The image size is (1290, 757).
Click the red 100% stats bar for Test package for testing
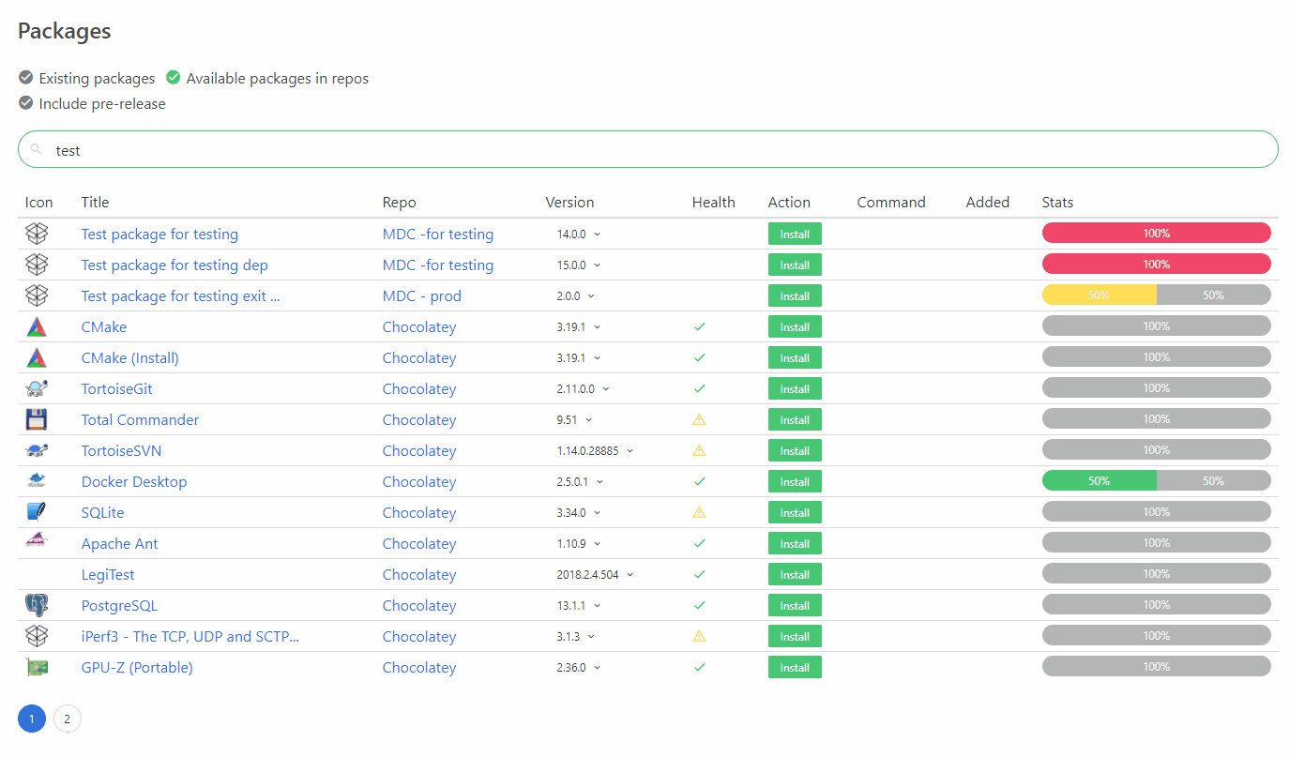[1157, 234]
